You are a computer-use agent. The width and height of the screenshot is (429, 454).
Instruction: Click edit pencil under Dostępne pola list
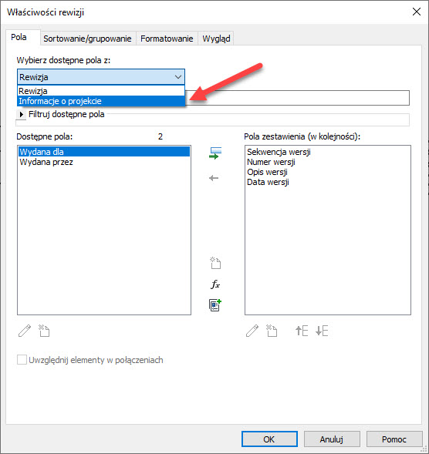point(25,331)
